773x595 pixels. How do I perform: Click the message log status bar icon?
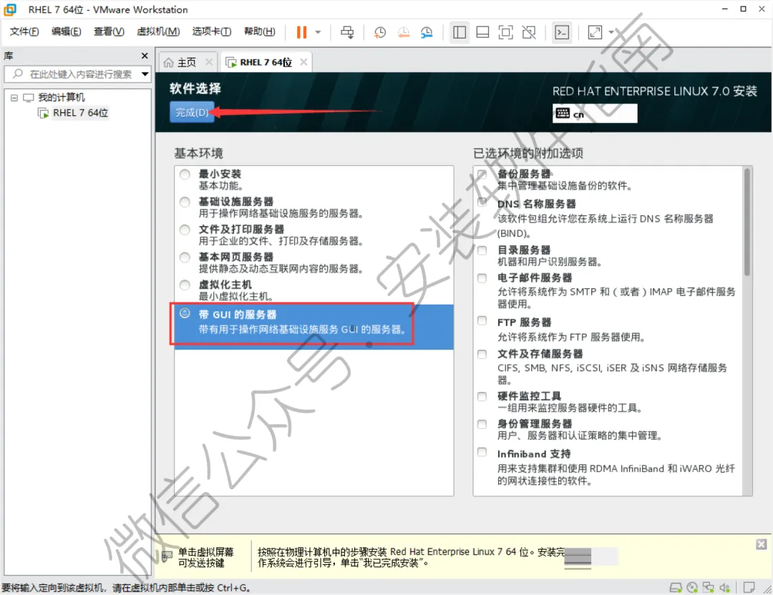(x=749, y=588)
